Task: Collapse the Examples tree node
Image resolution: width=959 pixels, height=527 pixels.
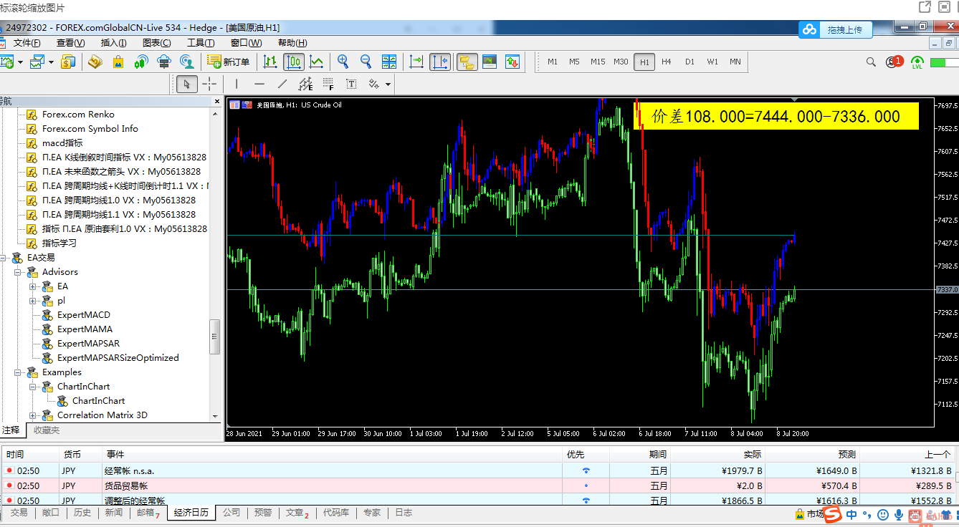Action: pyautogui.click(x=18, y=372)
